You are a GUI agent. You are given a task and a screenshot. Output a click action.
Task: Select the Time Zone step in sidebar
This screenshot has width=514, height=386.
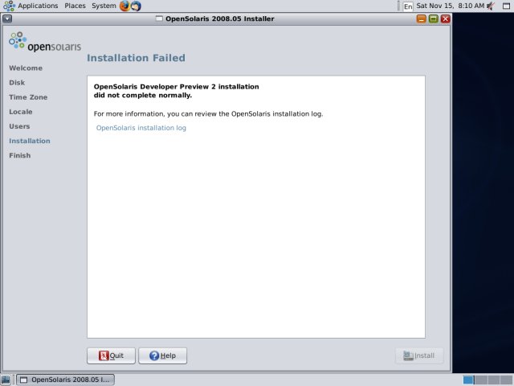28,97
